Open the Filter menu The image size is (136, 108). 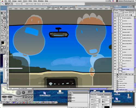click(x=30, y=1)
